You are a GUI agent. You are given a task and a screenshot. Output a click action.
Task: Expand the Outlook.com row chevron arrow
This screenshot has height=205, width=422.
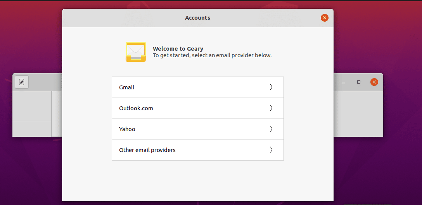click(x=271, y=108)
